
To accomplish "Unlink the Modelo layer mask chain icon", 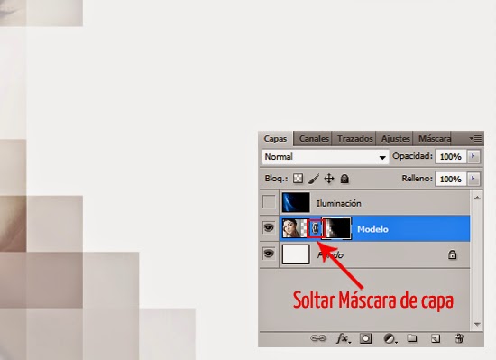I will (315, 228).
